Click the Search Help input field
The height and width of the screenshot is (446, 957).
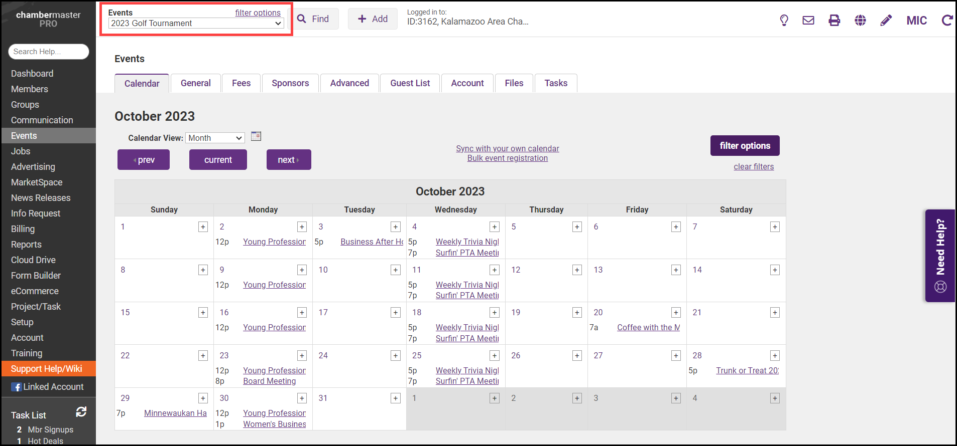49,52
